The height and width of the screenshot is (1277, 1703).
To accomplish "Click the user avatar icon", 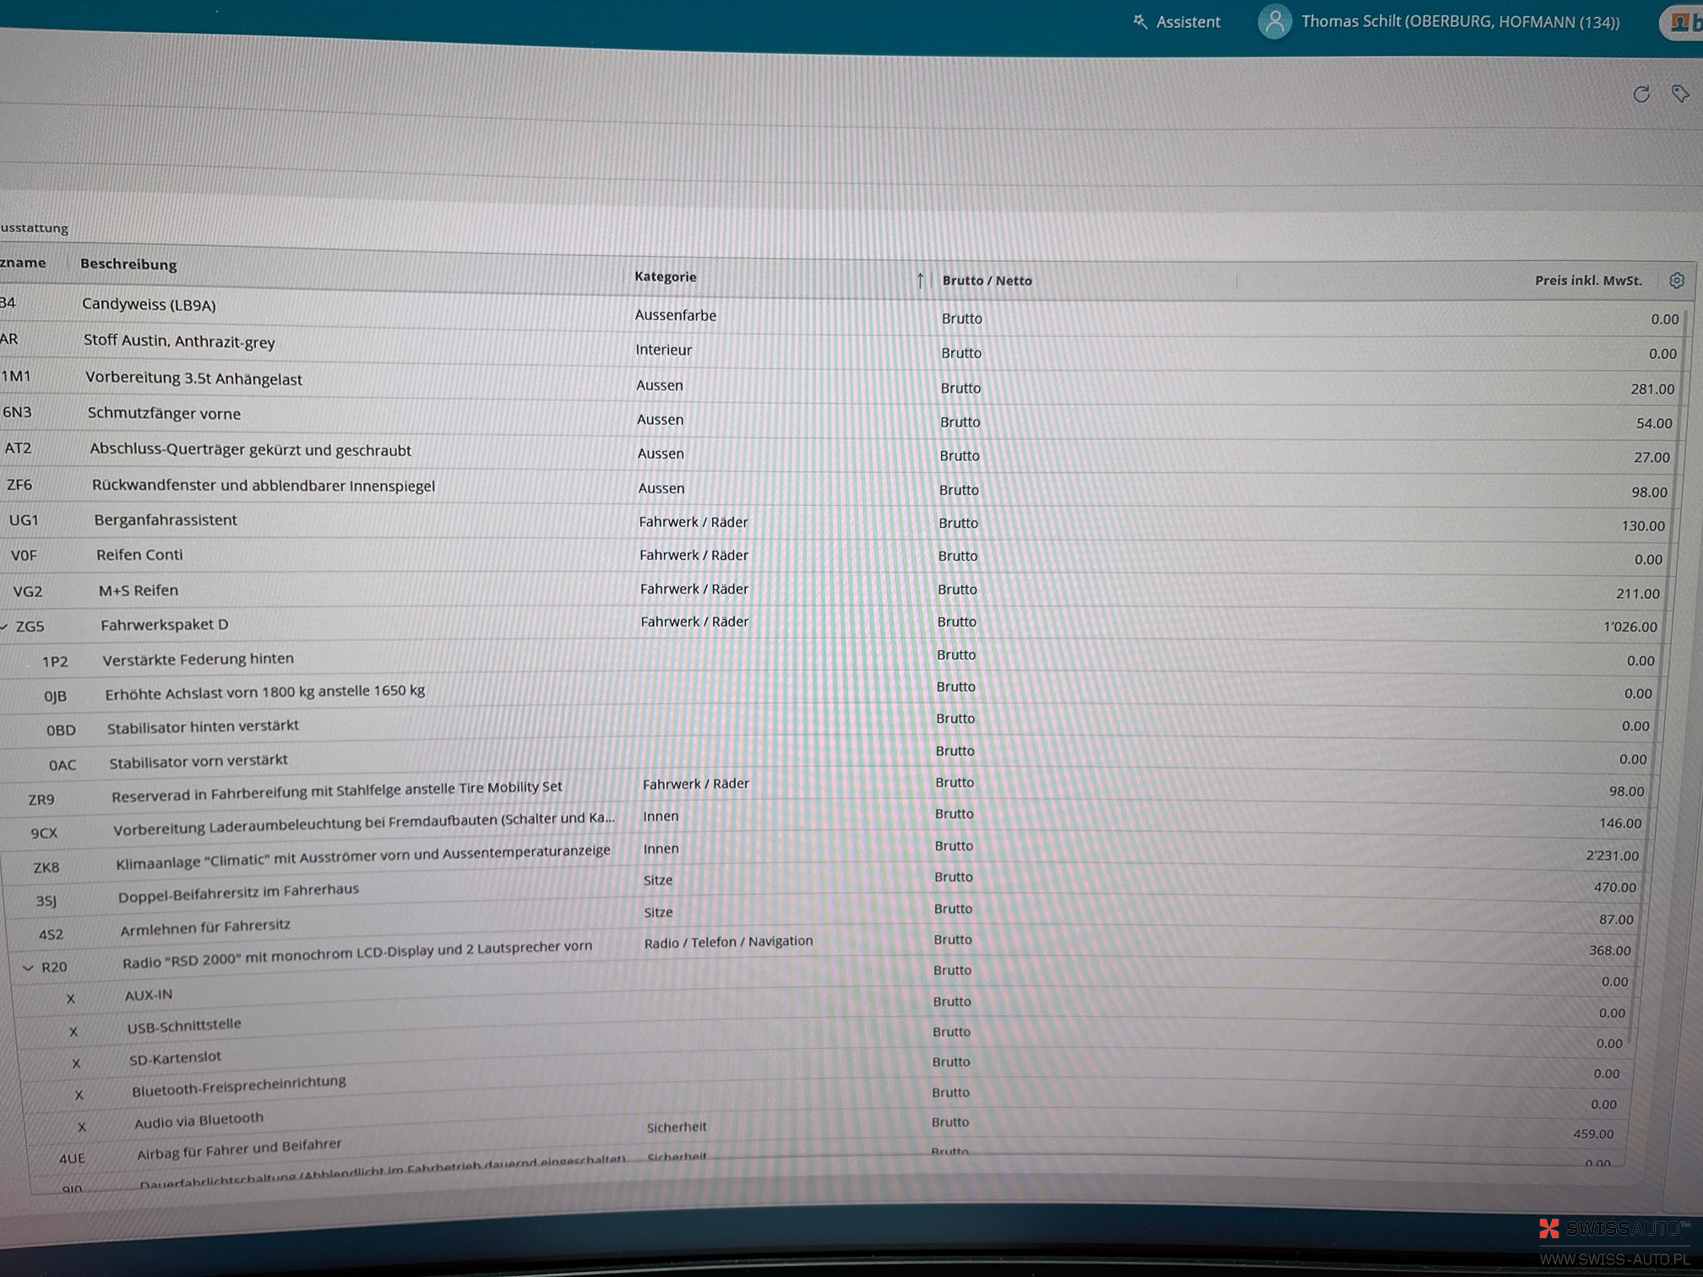I will coord(1275,22).
